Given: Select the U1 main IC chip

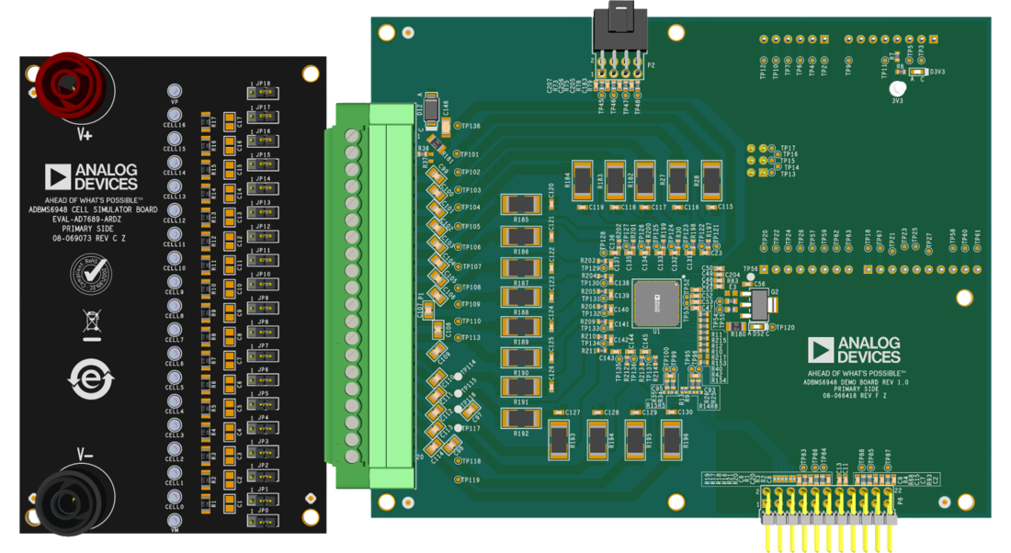Looking at the screenshot, I should (x=656, y=303).
